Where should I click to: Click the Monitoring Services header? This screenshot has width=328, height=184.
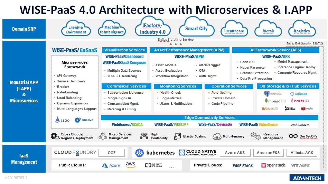(x=178, y=86)
